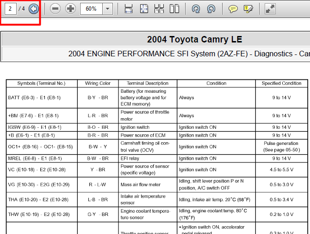
Task: Click the 'B-Y - BR' wiring color cell
Action: [x=98, y=98]
